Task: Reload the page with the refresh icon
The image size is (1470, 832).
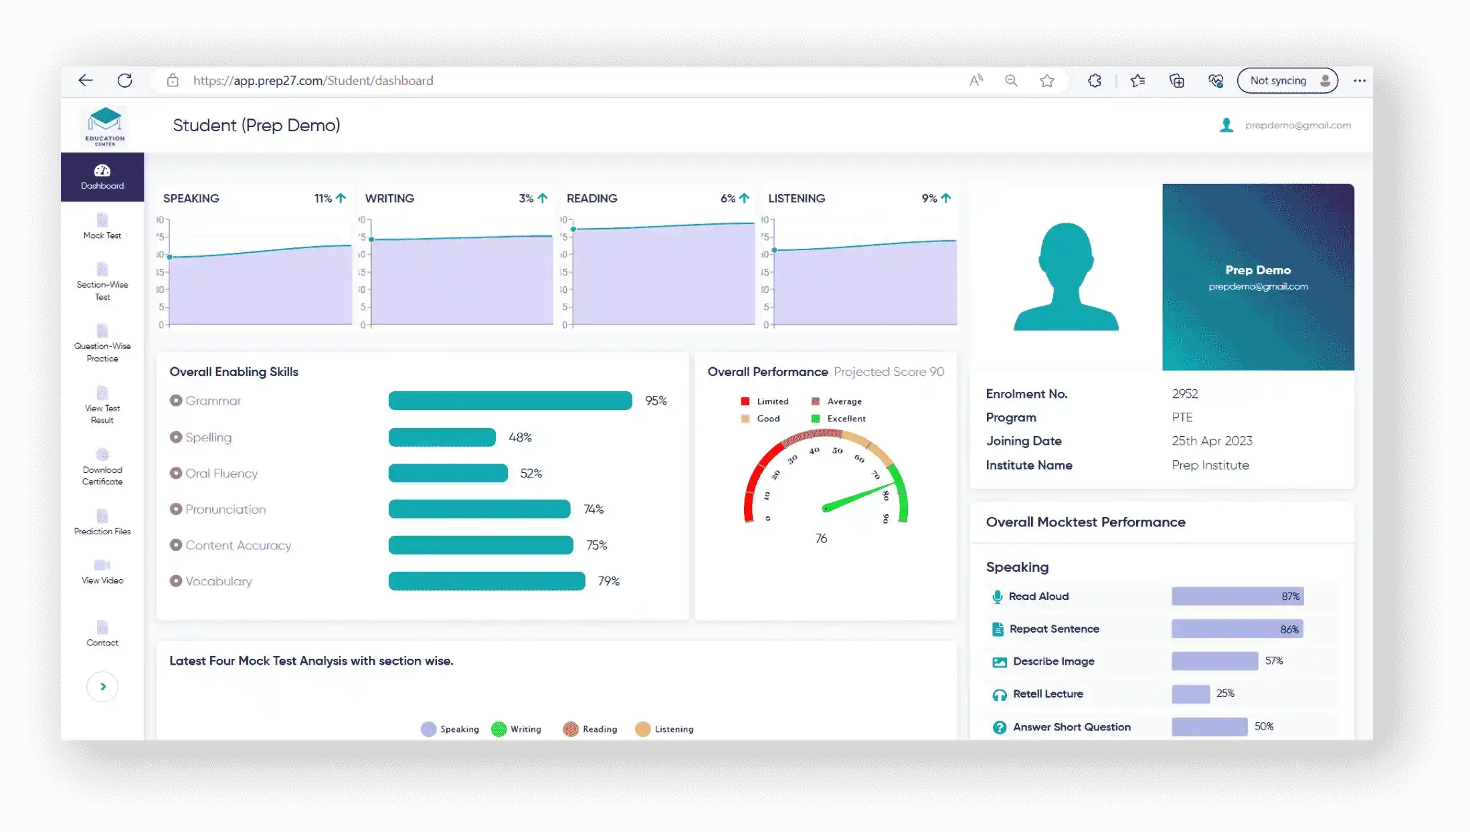Action: point(125,80)
